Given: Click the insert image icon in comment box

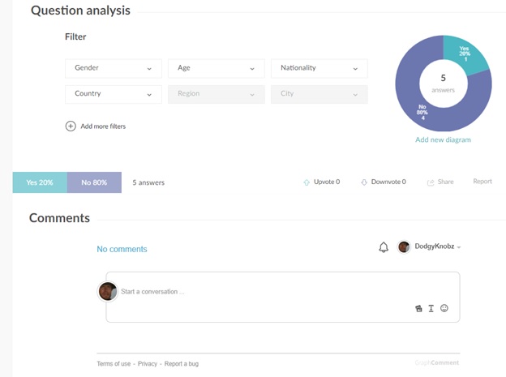Looking at the screenshot, I should pyautogui.click(x=418, y=308).
